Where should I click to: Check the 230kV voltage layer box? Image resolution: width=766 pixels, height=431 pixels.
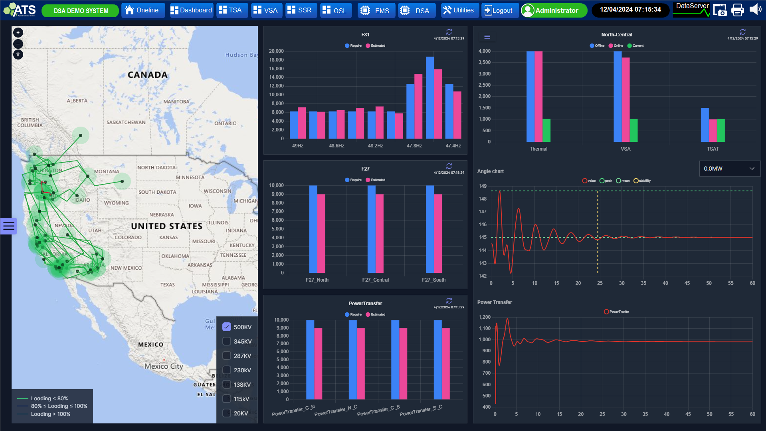pyautogui.click(x=227, y=370)
